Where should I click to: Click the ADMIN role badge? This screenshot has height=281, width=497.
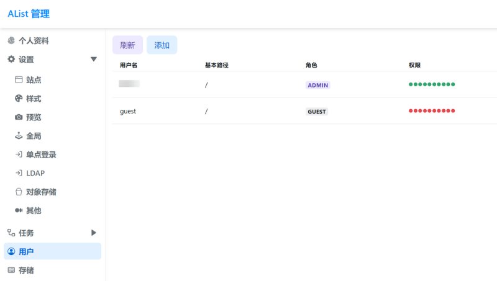pos(317,85)
